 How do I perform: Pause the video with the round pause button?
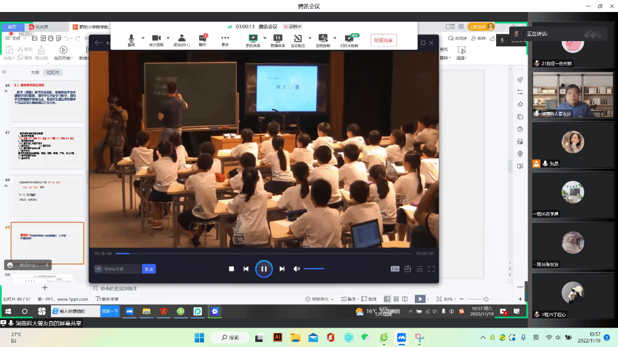264,269
